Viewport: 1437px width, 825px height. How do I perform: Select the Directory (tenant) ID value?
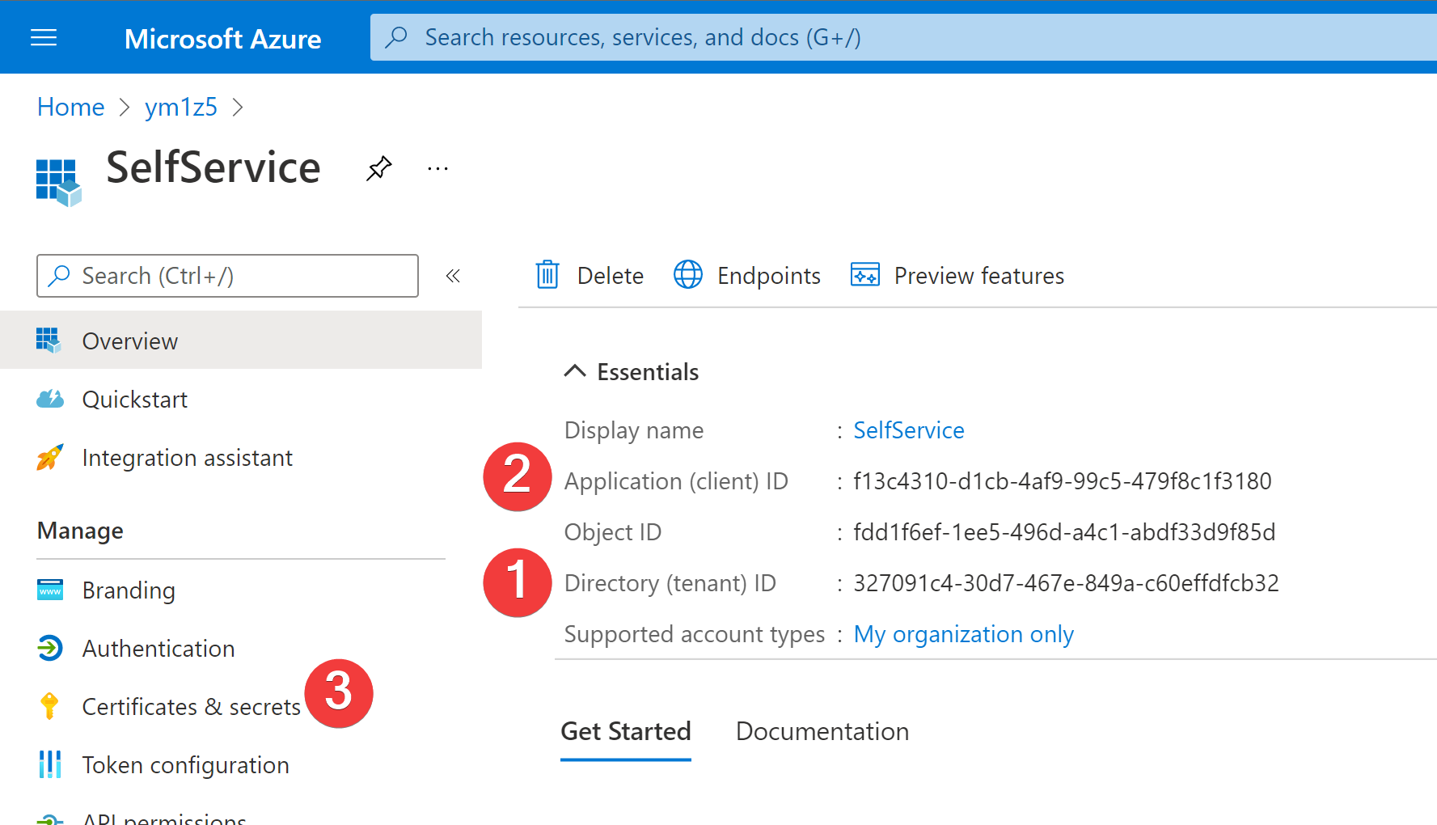tap(1066, 583)
